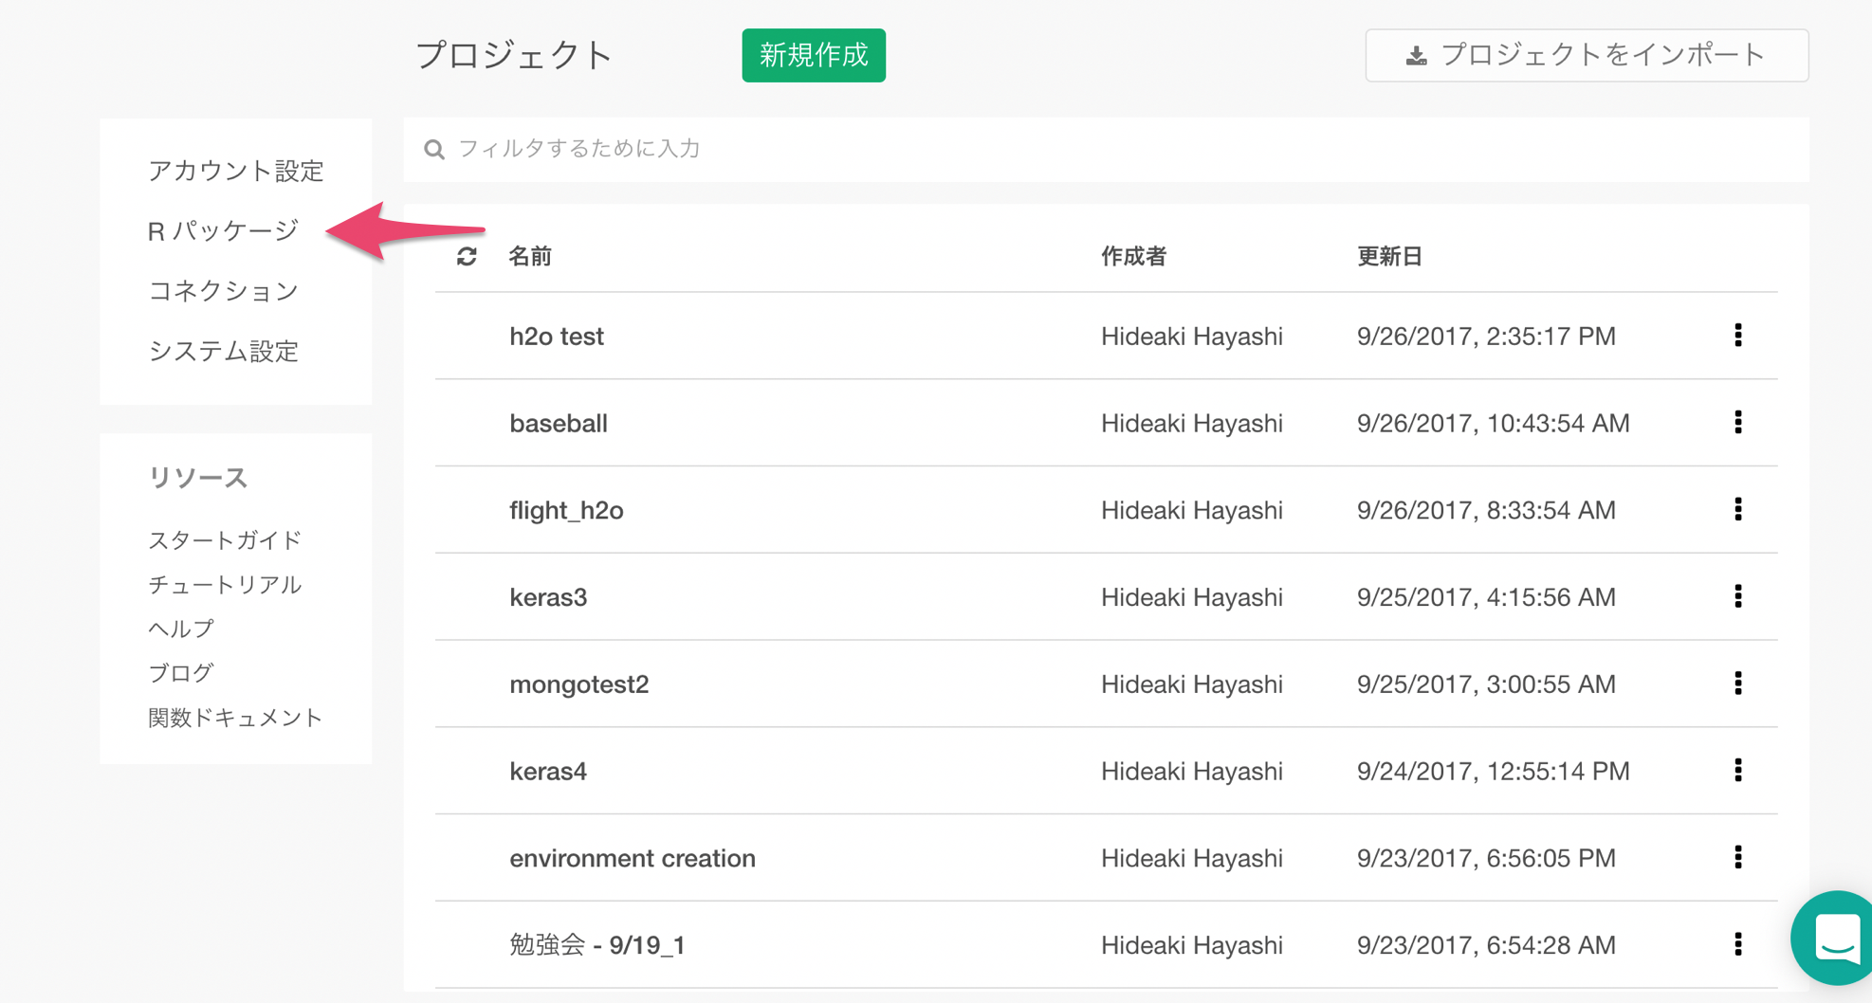This screenshot has width=1872, height=1003.
Task: Open the more options menu for flight_h2o
Action: coord(1738,510)
